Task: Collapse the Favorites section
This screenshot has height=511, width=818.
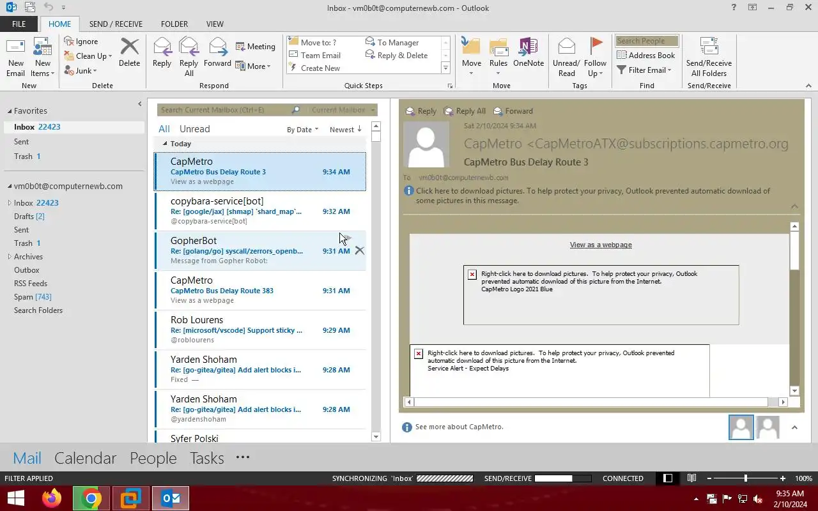Action: click(x=10, y=111)
